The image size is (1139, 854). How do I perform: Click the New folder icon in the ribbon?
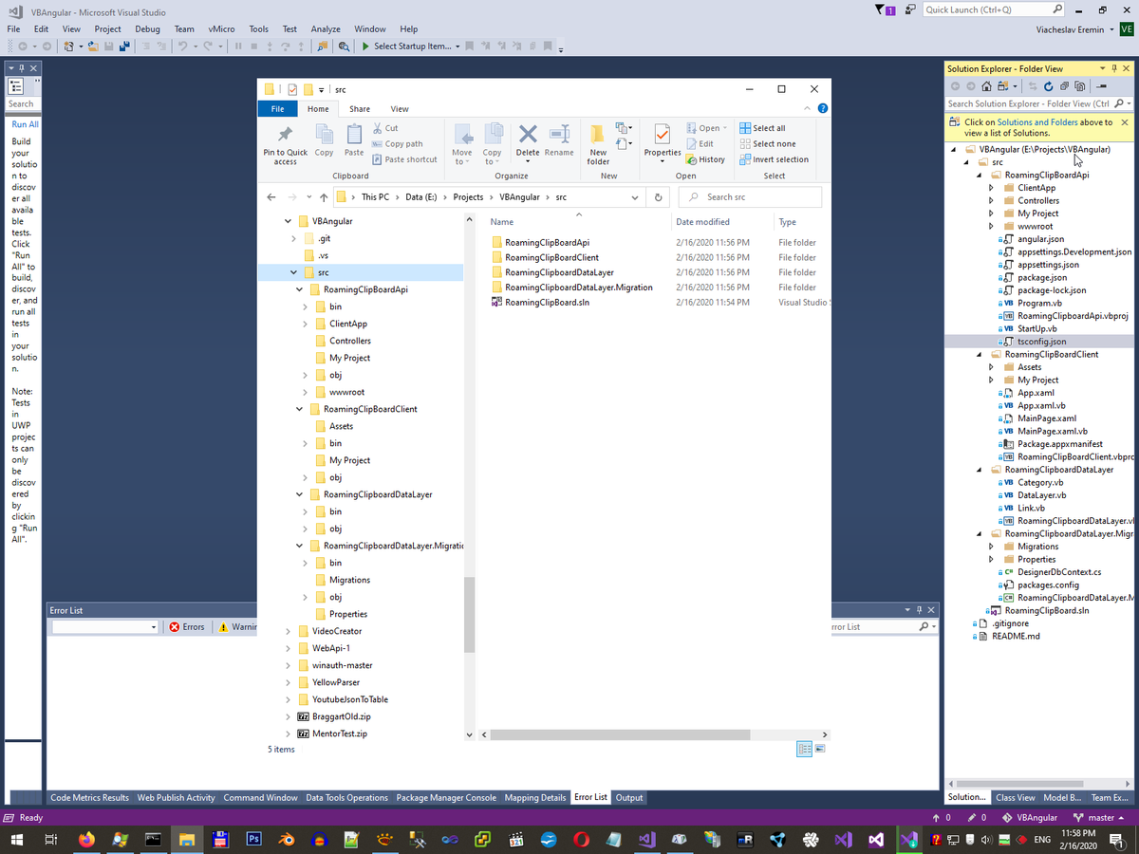598,133
